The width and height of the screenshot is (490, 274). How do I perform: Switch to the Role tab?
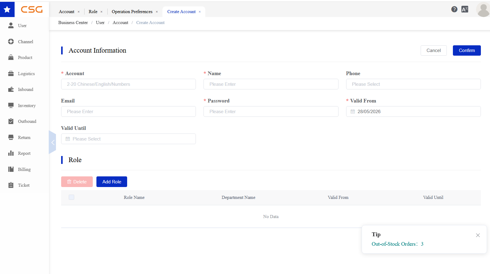coord(93,12)
